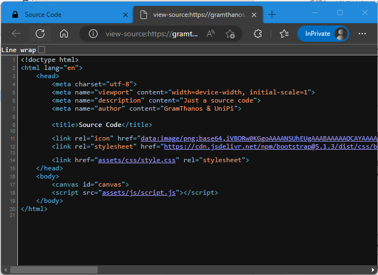378x275 pixels.
Task: Enable the Line wrap checkbox
Action: [x=42, y=50]
